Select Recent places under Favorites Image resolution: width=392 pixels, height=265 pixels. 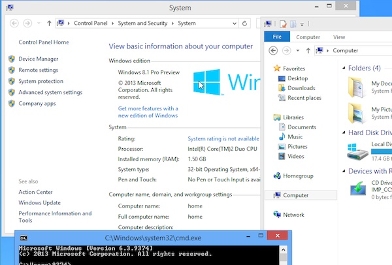[304, 98]
